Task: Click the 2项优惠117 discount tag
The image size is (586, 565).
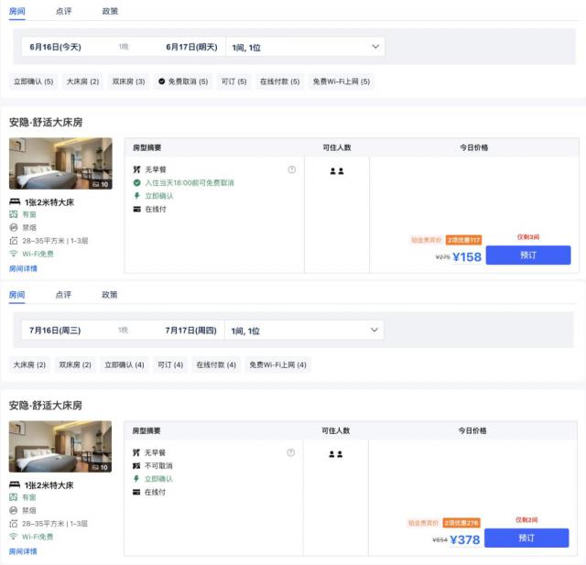Action: 463,240
